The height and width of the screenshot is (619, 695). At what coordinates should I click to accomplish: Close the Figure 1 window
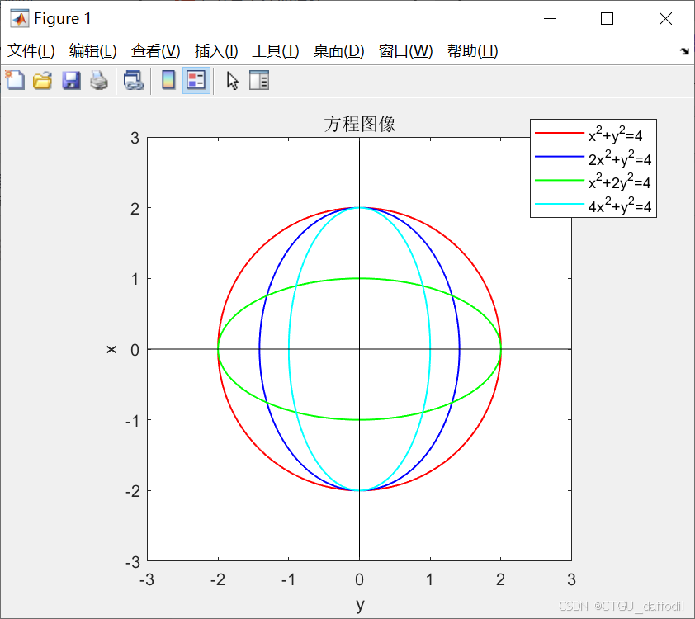coord(665,19)
